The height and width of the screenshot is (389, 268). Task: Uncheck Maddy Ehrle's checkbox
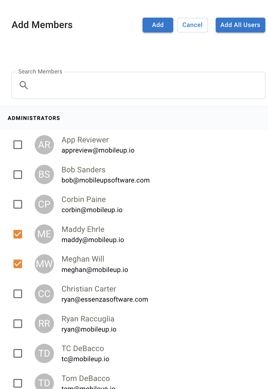point(18,234)
